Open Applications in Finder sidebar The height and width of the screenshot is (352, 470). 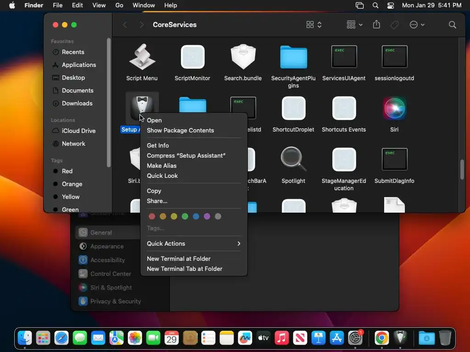(x=78, y=65)
